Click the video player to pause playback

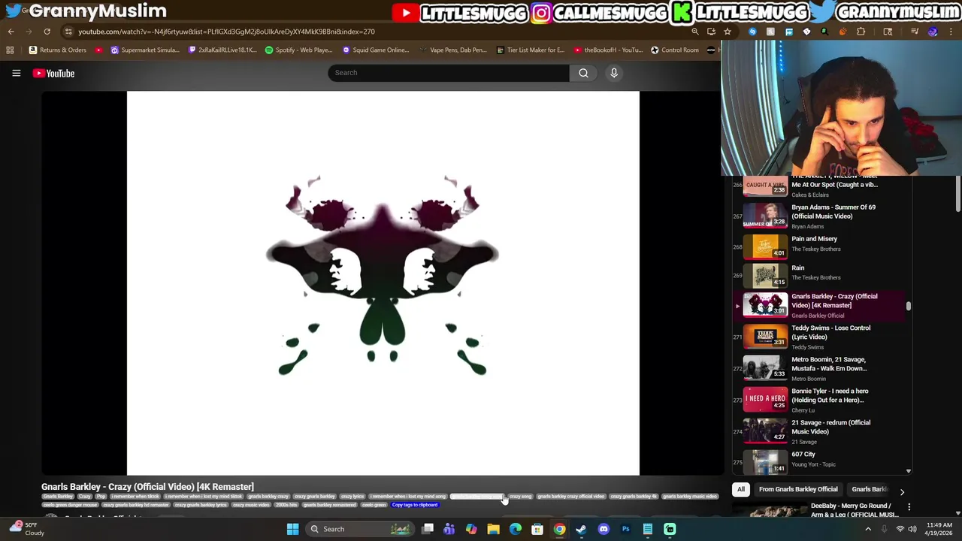[383, 283]
